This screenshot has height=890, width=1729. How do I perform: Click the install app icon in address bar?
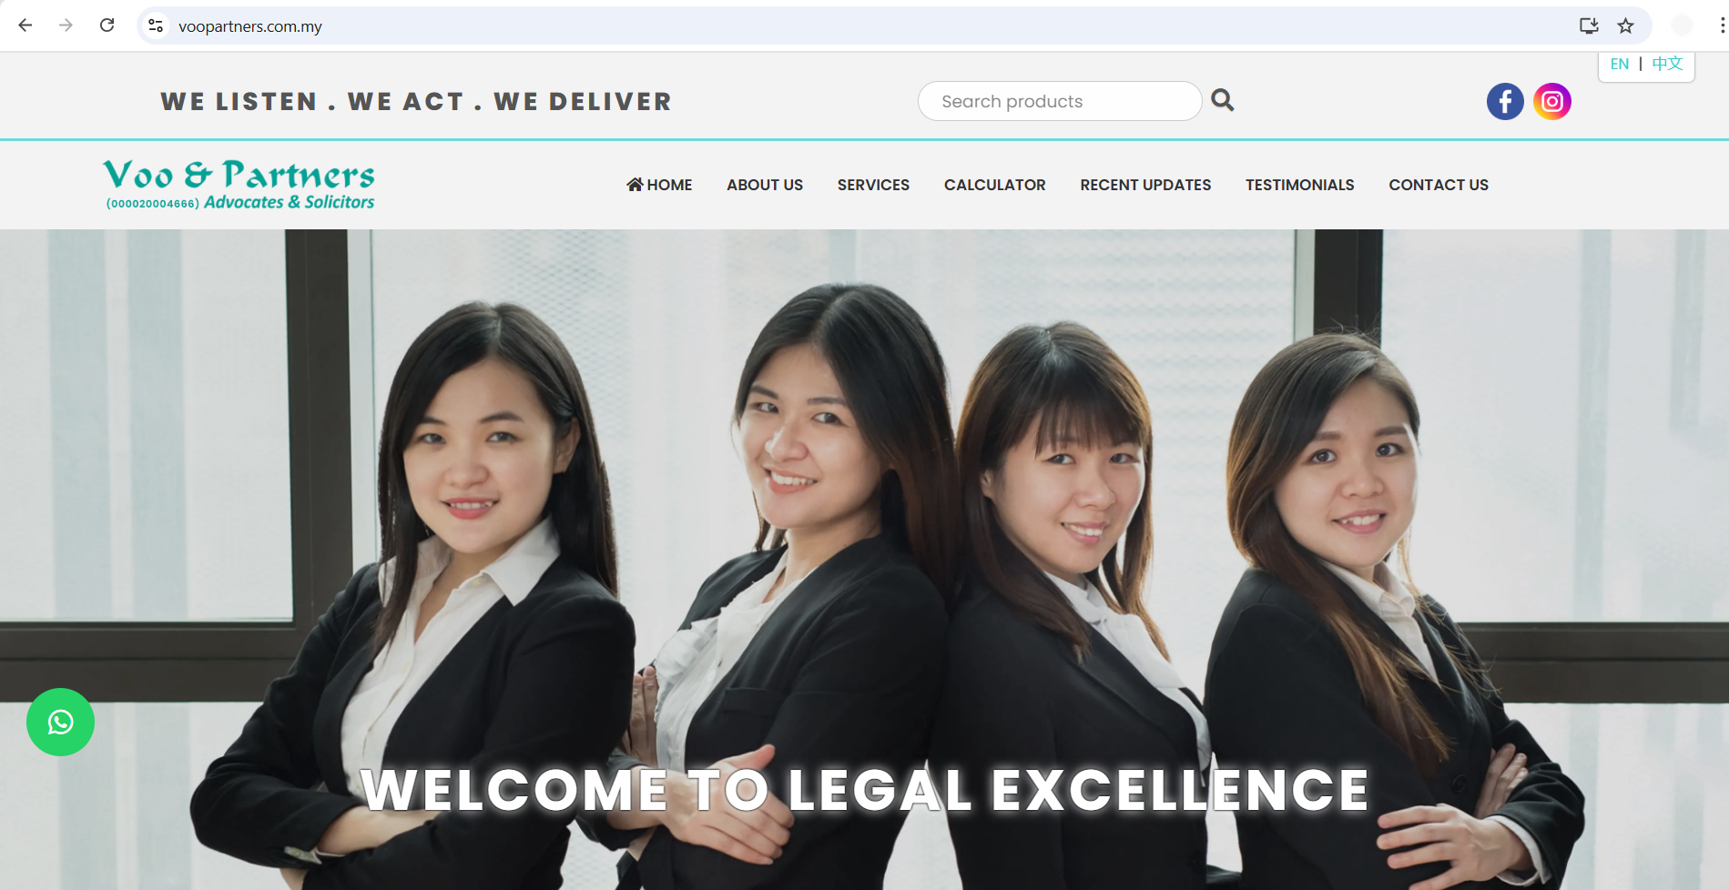point(1589,25)
